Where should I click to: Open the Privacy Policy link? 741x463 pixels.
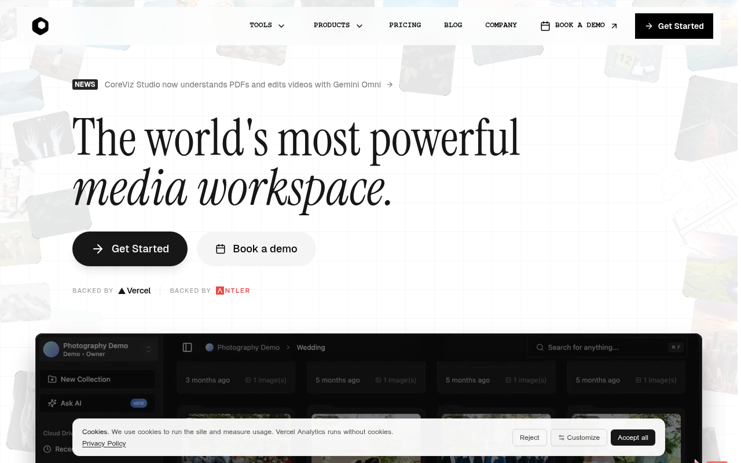104,443
